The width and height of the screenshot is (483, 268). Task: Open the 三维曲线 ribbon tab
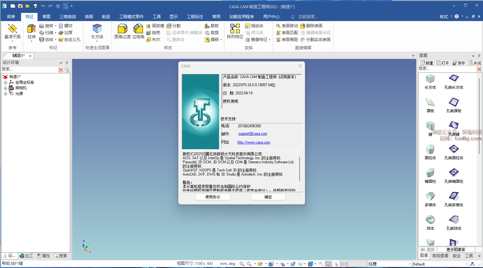pyautogui.click(x=68, y=17)
